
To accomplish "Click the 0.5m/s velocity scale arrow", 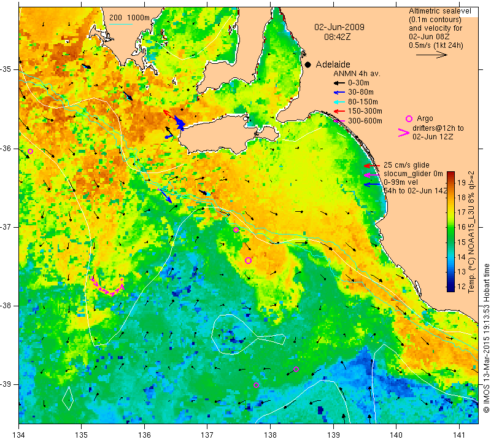I will point(431,55).
